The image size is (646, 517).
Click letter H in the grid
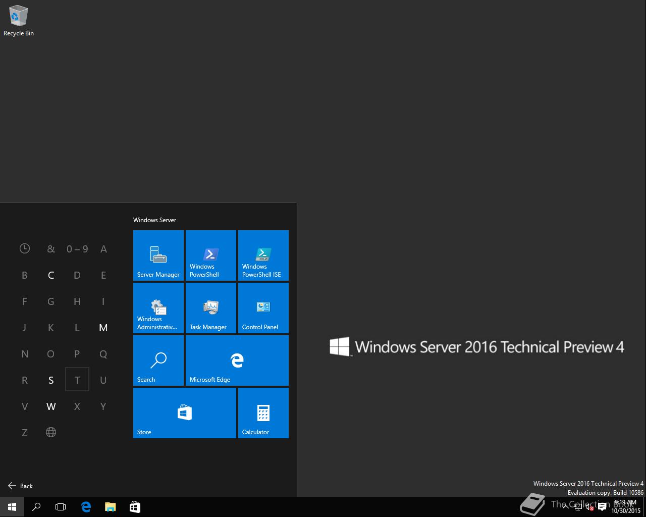pos(77,301)
